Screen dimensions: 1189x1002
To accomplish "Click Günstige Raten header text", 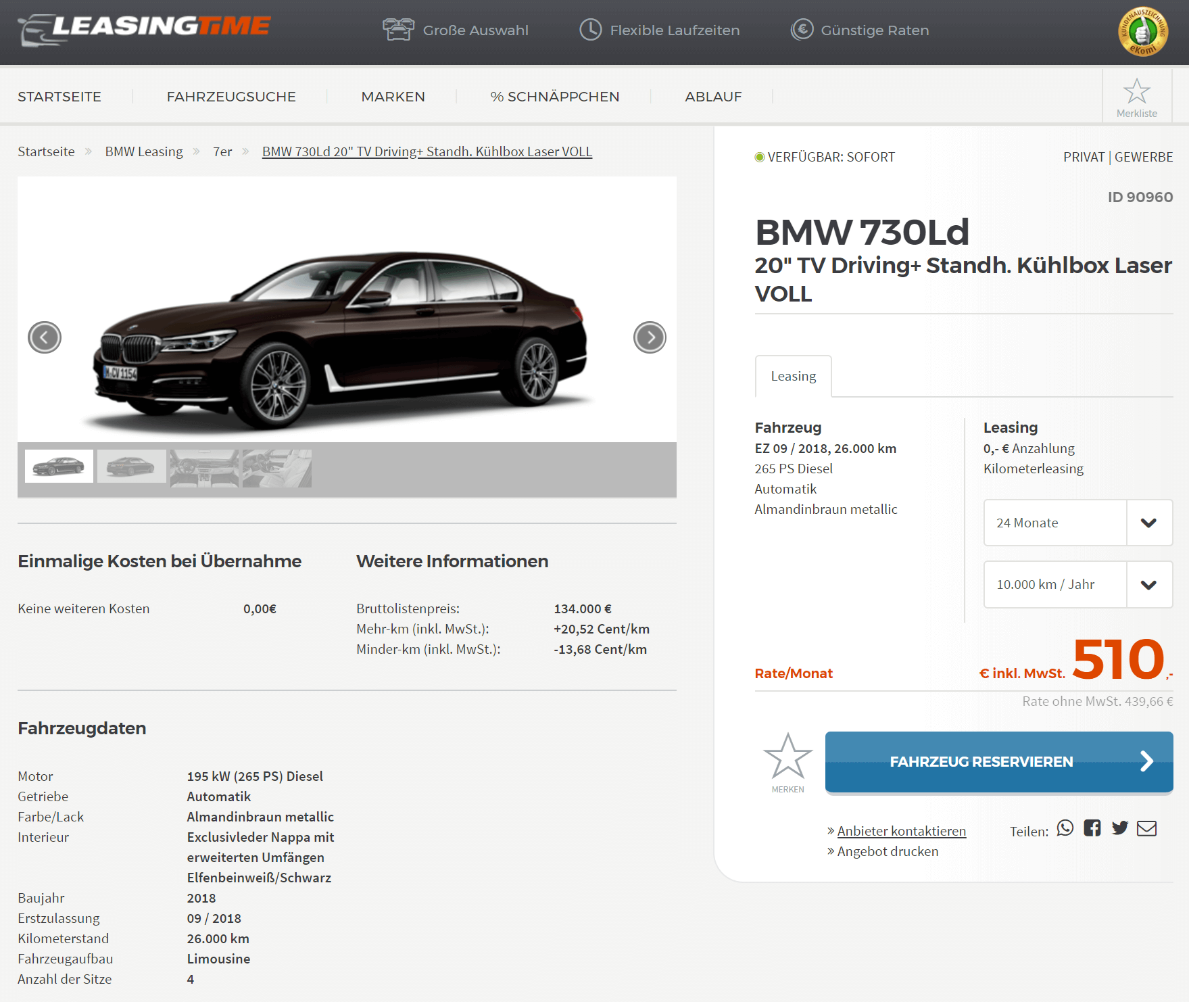I will 875,30.
